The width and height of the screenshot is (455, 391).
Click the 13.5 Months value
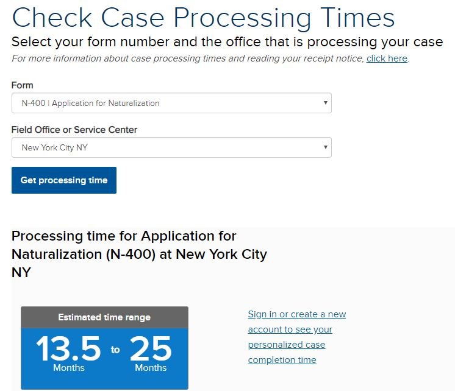(x=68, y=354)
